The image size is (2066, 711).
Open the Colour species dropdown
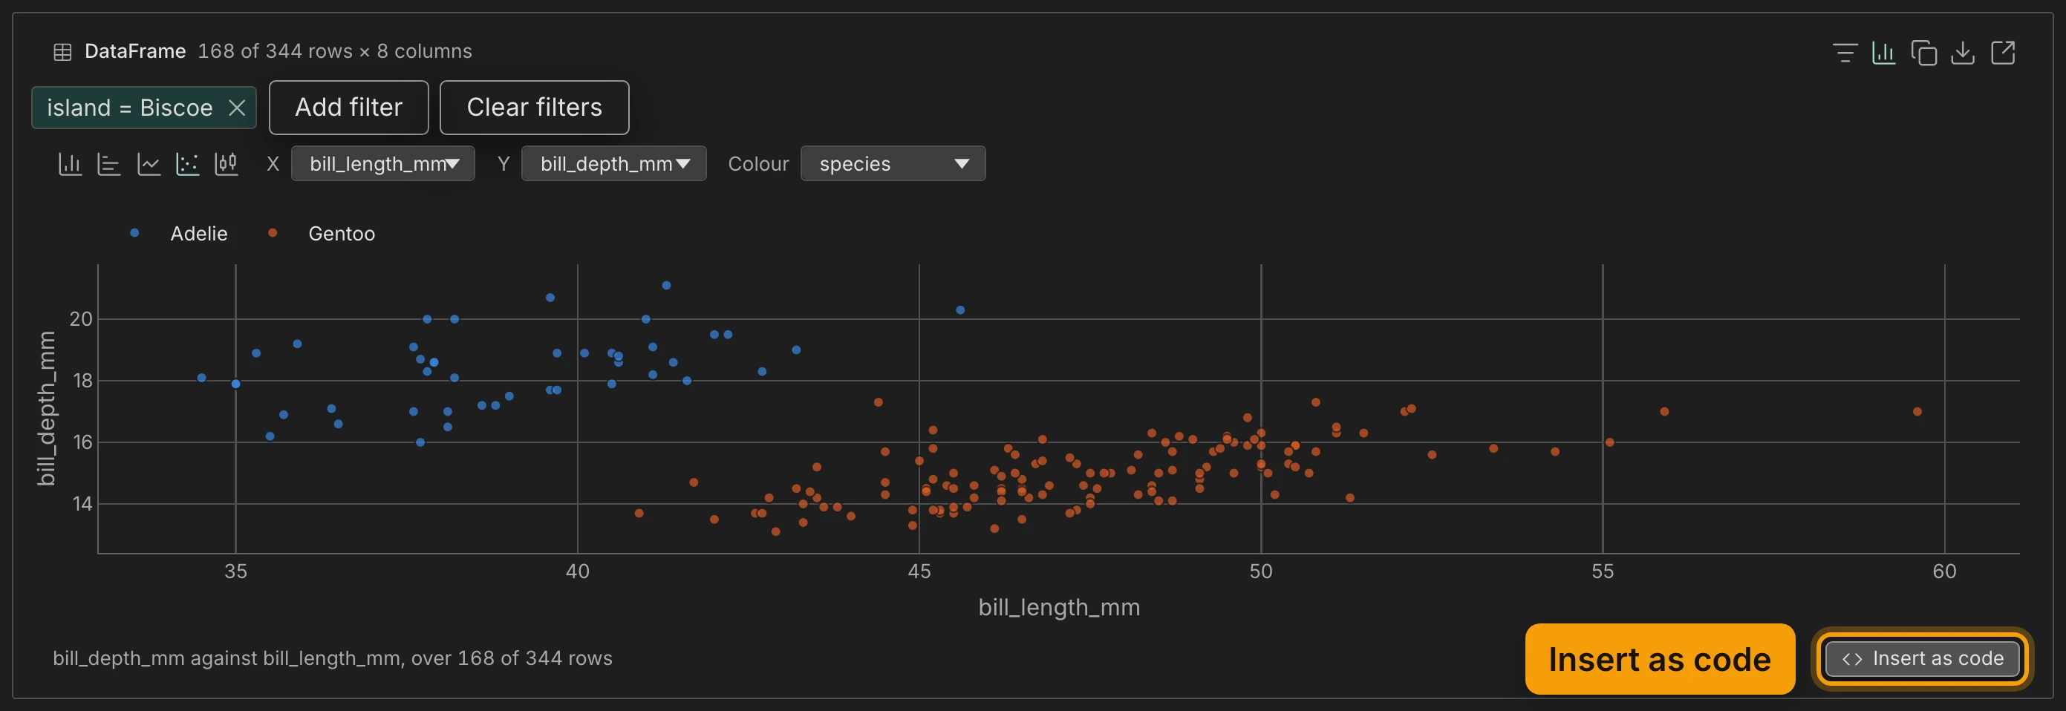(893, 163)
